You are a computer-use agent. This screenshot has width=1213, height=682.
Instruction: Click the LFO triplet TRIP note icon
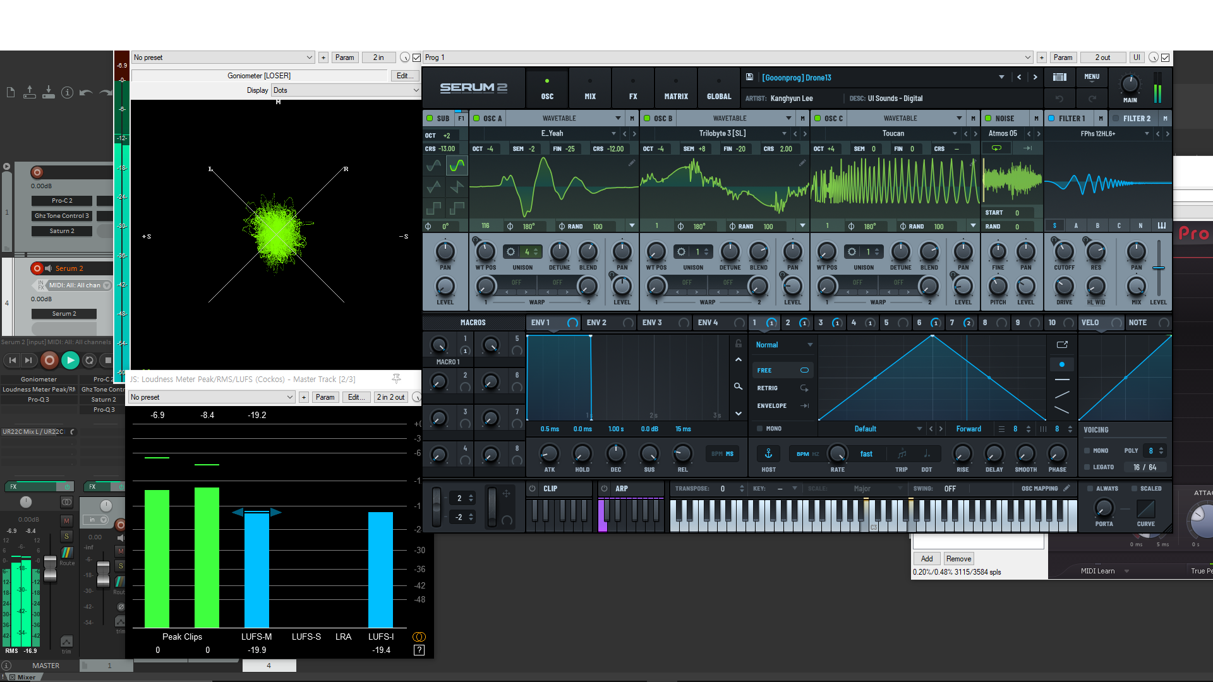(902, 453)
